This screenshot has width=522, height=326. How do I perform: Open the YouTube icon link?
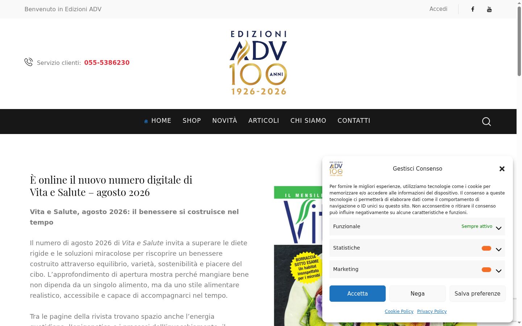point(489,9)
